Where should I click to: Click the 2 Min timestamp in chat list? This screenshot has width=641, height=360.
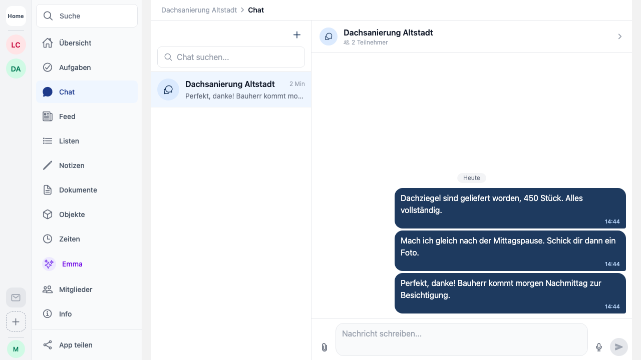[297, 84]
